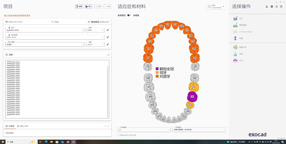Launch the Print (打印) action
The image size is (286, 144).
[x=238, y=60]
